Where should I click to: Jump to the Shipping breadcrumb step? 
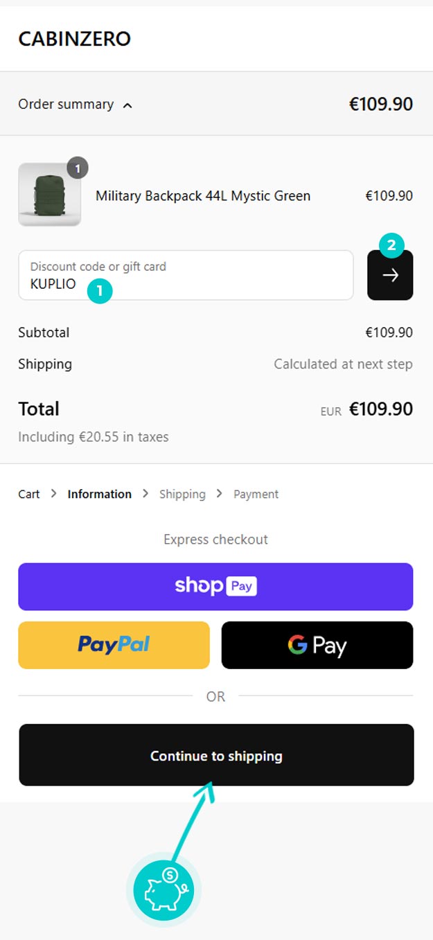(x=182, y=494)
